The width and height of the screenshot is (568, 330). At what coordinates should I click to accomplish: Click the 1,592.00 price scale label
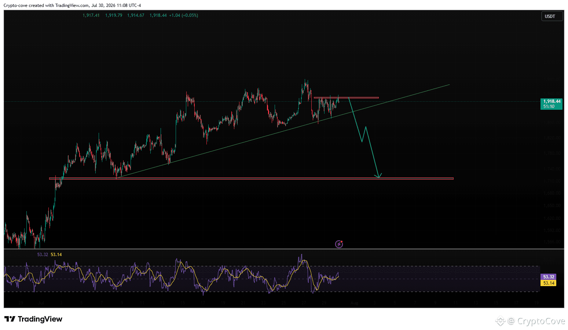pos(552,230)
